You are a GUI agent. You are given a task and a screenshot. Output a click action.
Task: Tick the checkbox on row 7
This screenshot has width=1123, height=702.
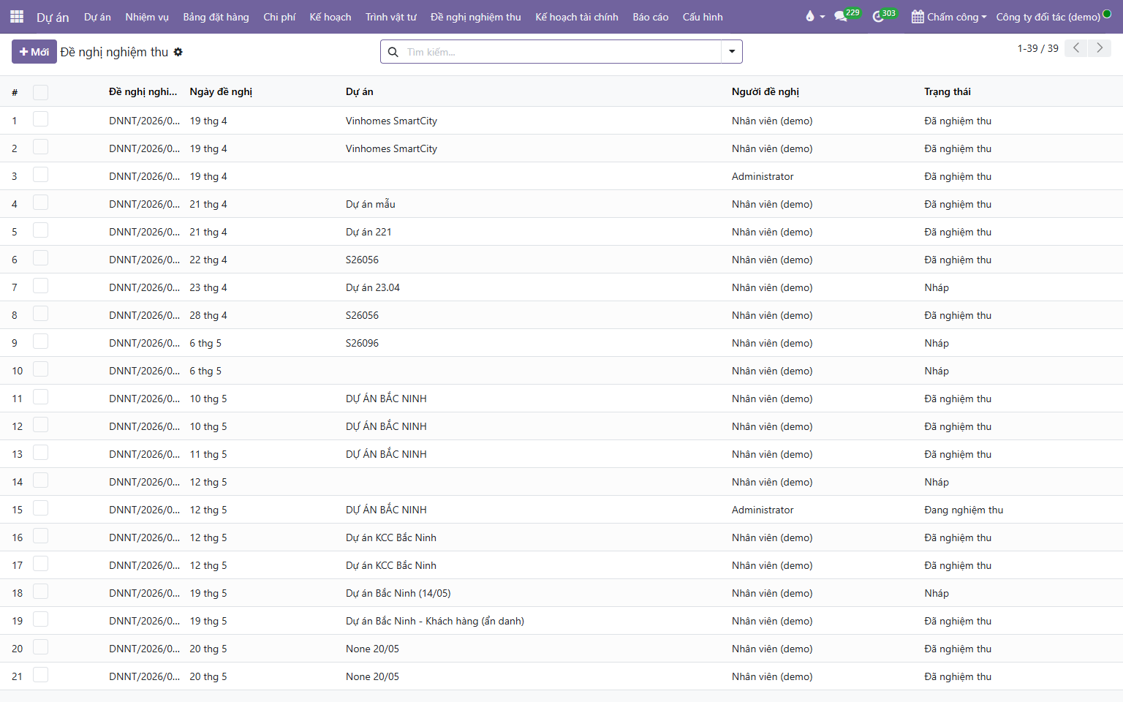click(x=41, y=287)
